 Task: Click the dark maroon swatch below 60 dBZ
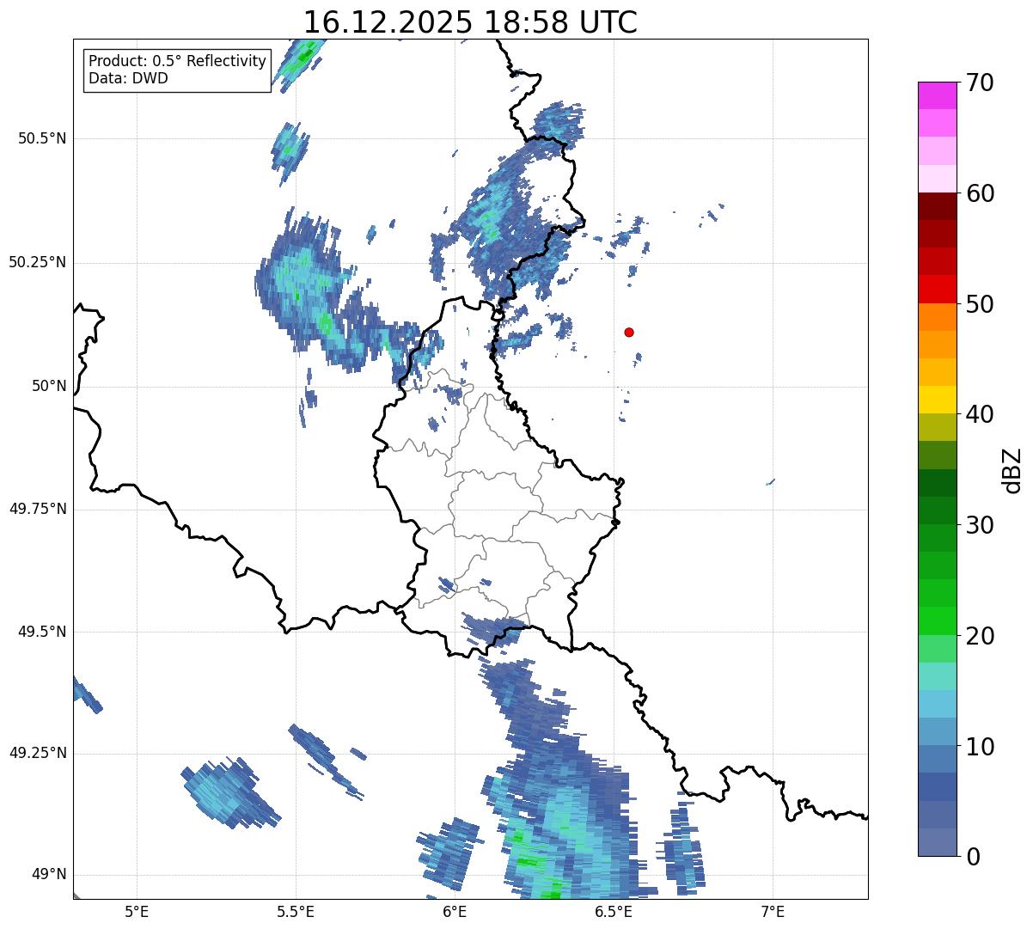click(937, 206)
